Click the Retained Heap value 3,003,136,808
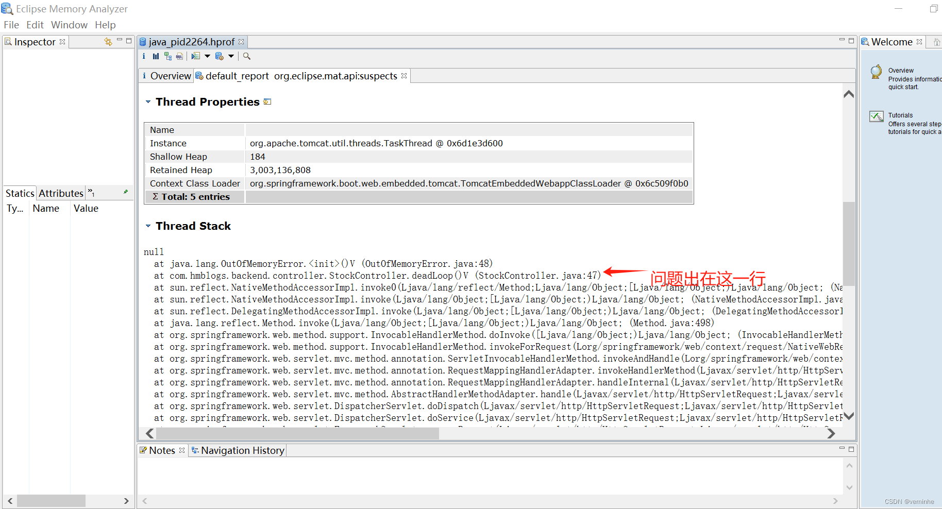The width and height of the screenshot is (942, 509). pos(280,170)
